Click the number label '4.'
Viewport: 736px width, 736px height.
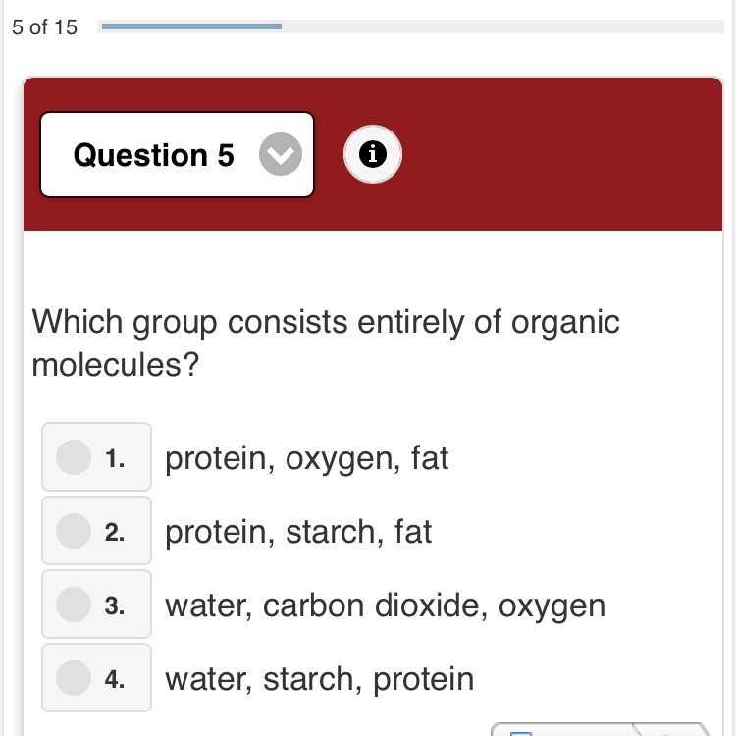[116, 679]
